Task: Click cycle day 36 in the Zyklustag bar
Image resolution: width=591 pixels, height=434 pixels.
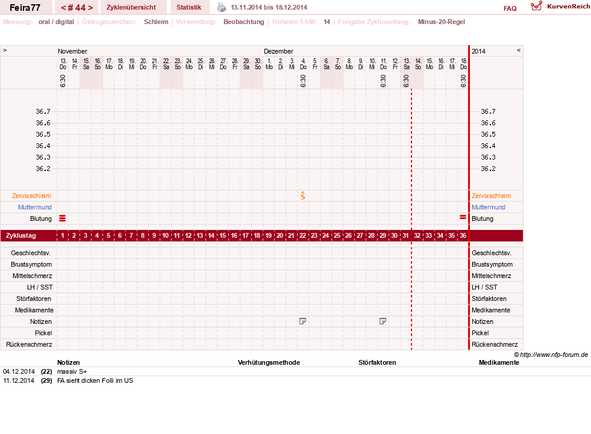Action: point(463,235)
